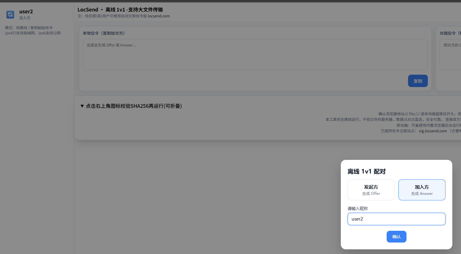Select 加入方 (generate Answer) option
The height and width of the screenshot is (254, 461).
pos(422,190)
